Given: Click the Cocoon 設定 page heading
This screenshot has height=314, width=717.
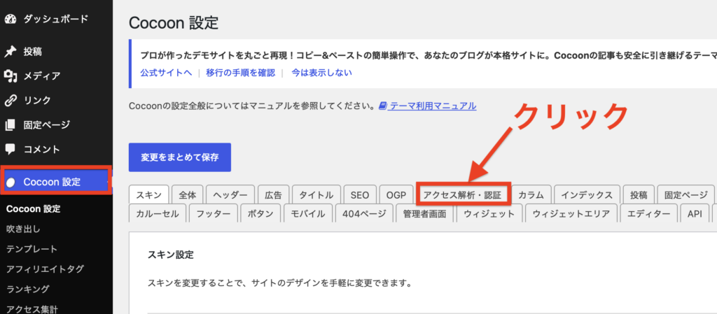Looking at the screenshot, I should point(174,23).
